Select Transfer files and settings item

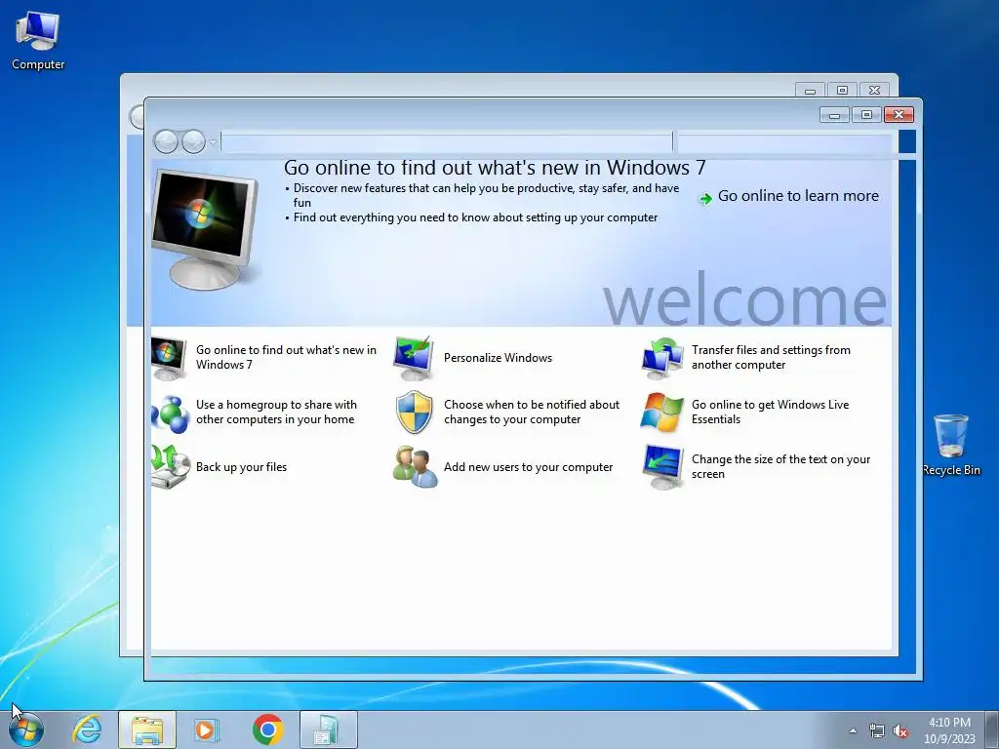(x=771, y=357)
